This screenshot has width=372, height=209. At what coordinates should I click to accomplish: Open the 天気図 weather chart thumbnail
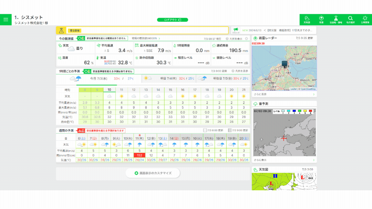[284, 182]
